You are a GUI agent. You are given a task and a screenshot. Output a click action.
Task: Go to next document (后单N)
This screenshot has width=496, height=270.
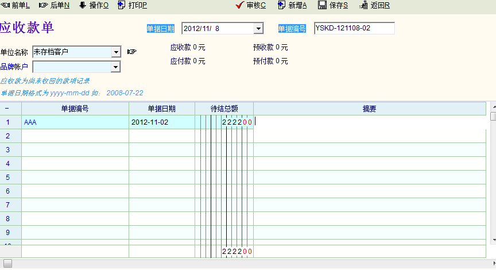[55, 5]
